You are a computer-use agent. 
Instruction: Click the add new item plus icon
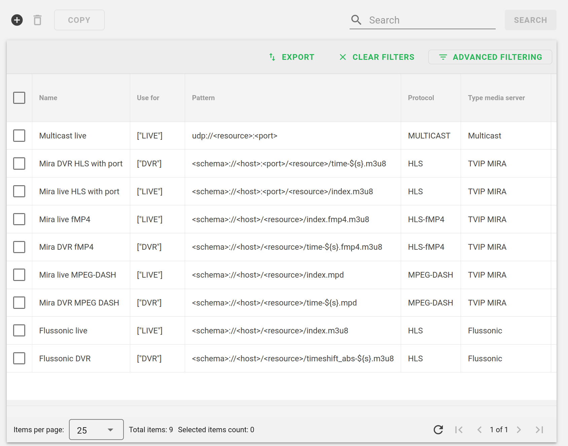[17, 20]
